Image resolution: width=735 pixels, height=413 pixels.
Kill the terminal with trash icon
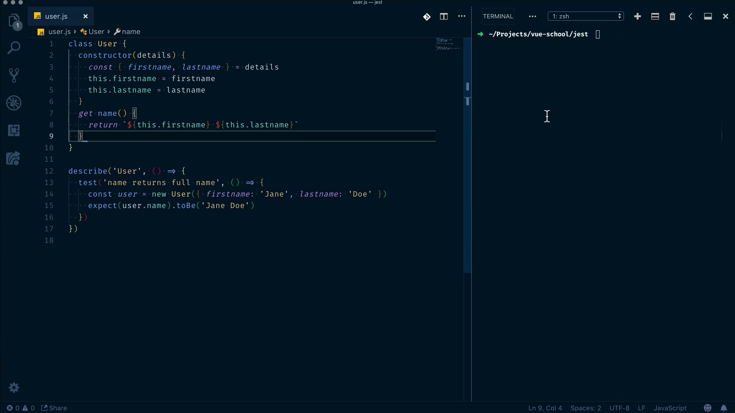(x=673, y=16)
